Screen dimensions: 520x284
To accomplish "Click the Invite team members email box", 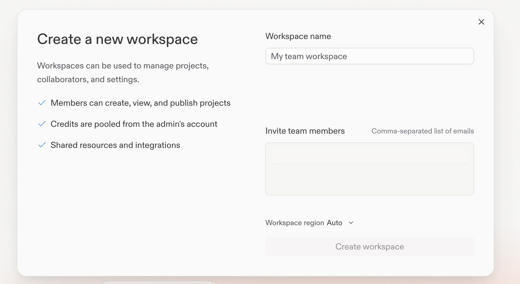I will tap(369, 169).
